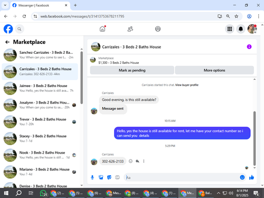The width and height of the screenshot is (264, 198).
Task: Record a voice clip with microphone icon
Action: point(92,177)
